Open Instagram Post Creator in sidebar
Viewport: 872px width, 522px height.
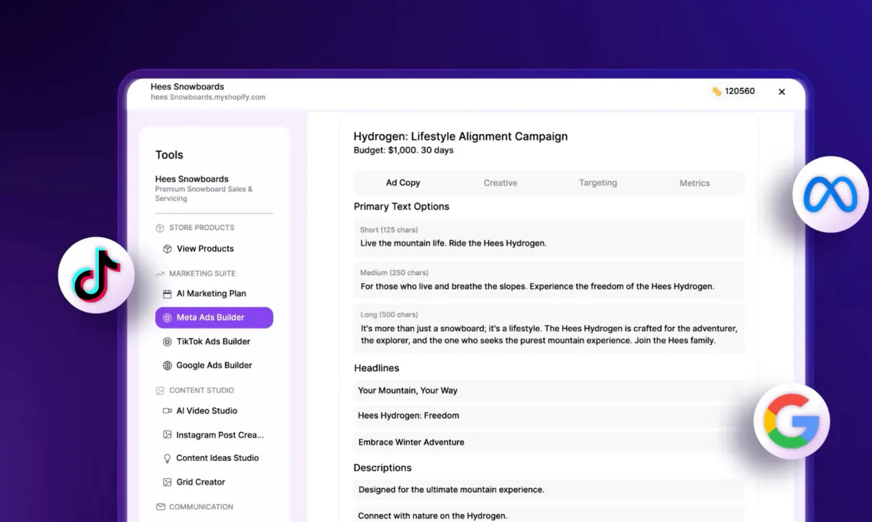(214, 435)
